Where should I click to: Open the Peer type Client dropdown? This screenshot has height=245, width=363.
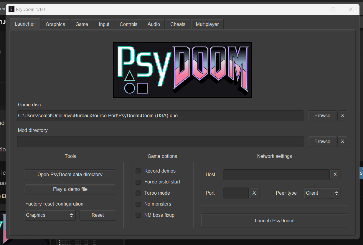coord(322,193)
